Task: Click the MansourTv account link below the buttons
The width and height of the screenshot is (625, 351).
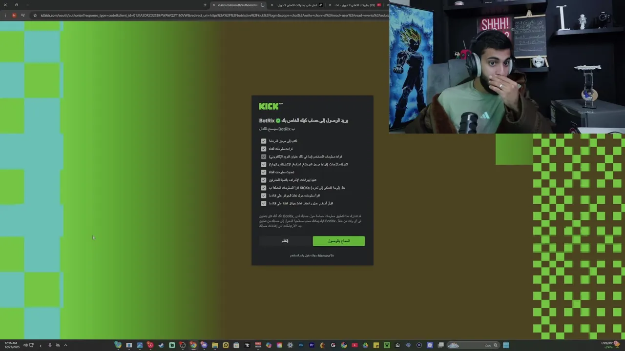Action: pos(326,255)
